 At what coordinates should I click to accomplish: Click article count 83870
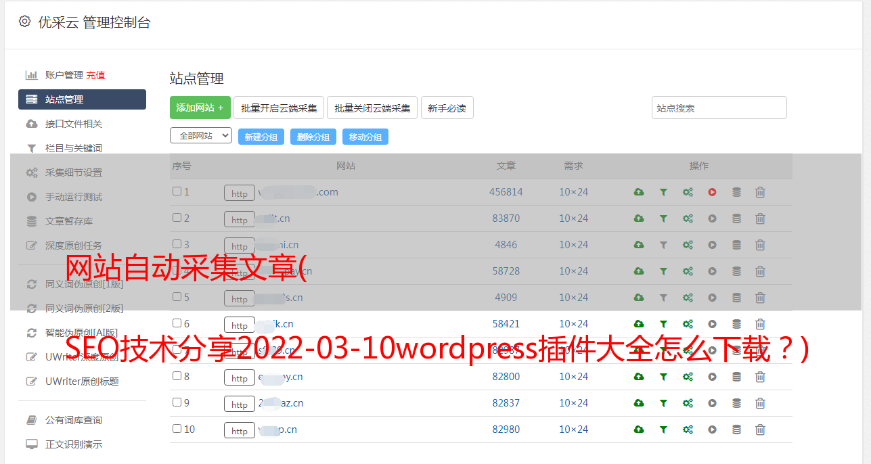506,218
